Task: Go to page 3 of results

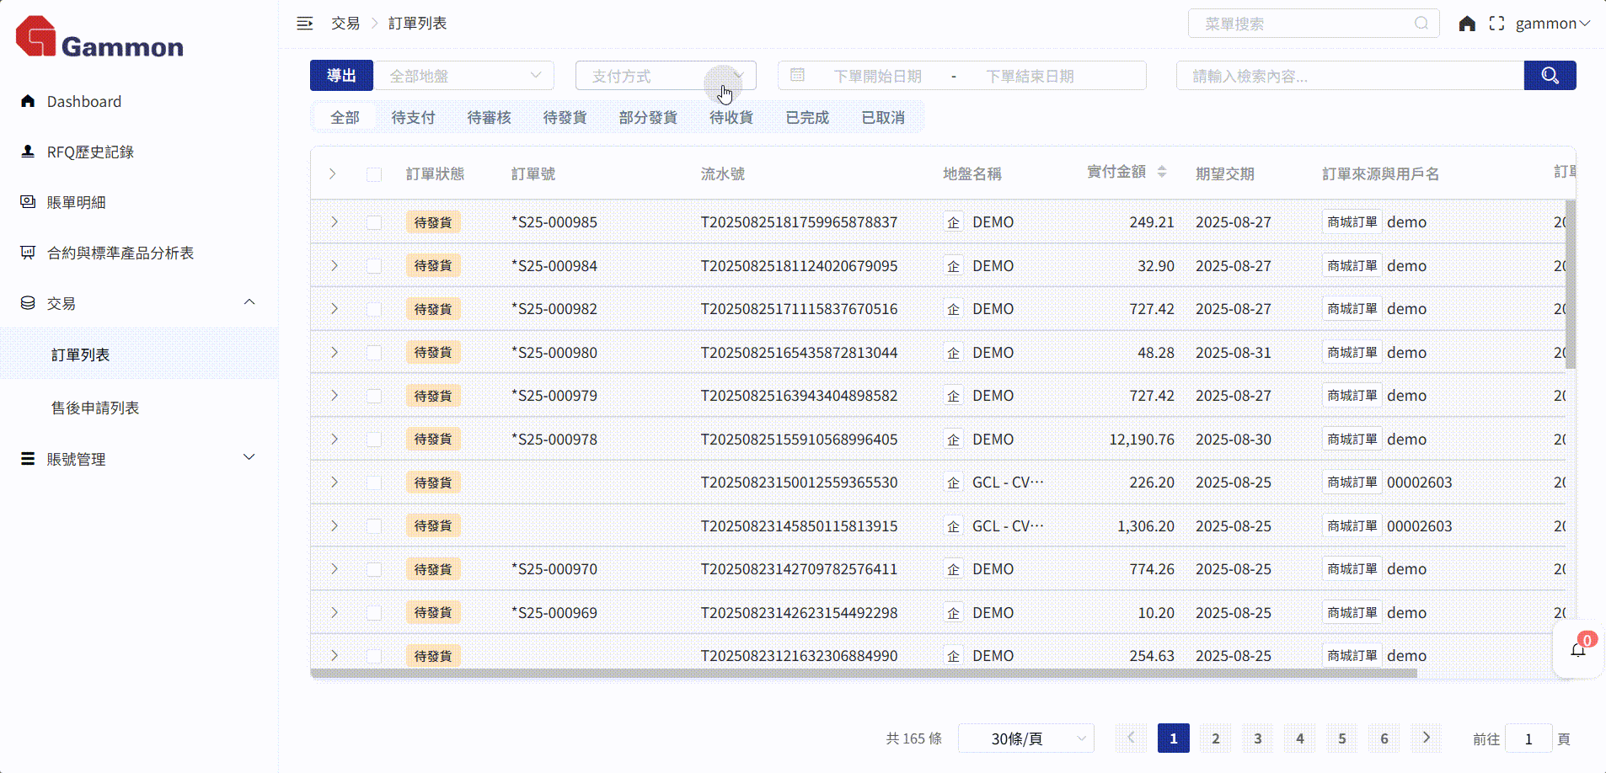Action: tap(1257, 738)
